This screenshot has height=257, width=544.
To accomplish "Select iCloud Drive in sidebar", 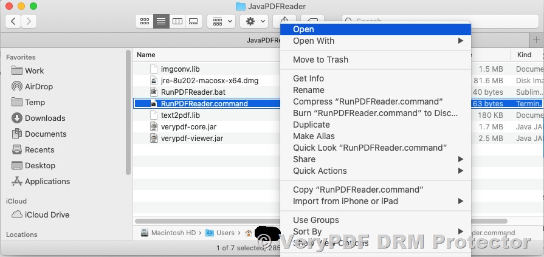I will point(47,214).
